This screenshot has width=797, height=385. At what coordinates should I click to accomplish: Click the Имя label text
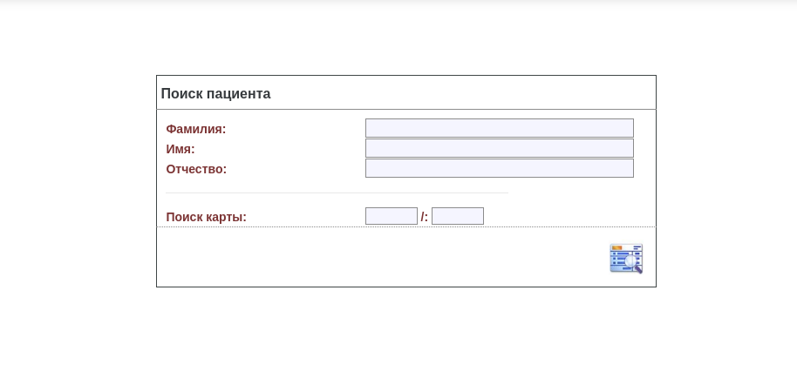pos(180,149)
